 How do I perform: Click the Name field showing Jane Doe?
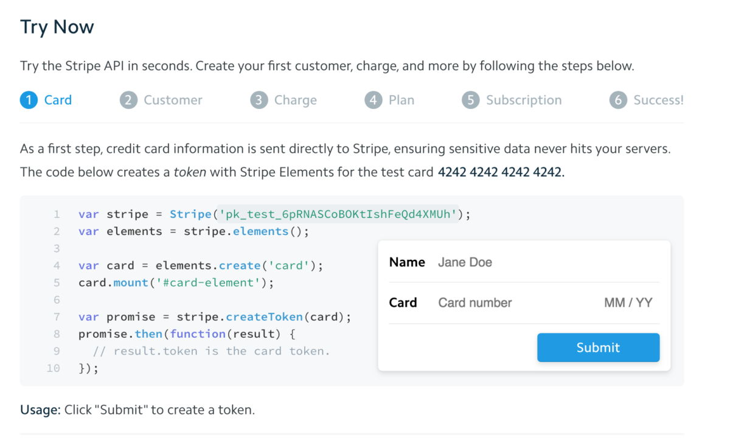click(x=465, y=262)
